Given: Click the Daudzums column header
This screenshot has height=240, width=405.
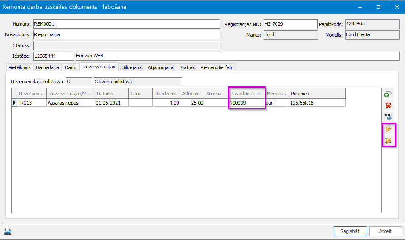Looking at the screenshot, I should point(166,94).
